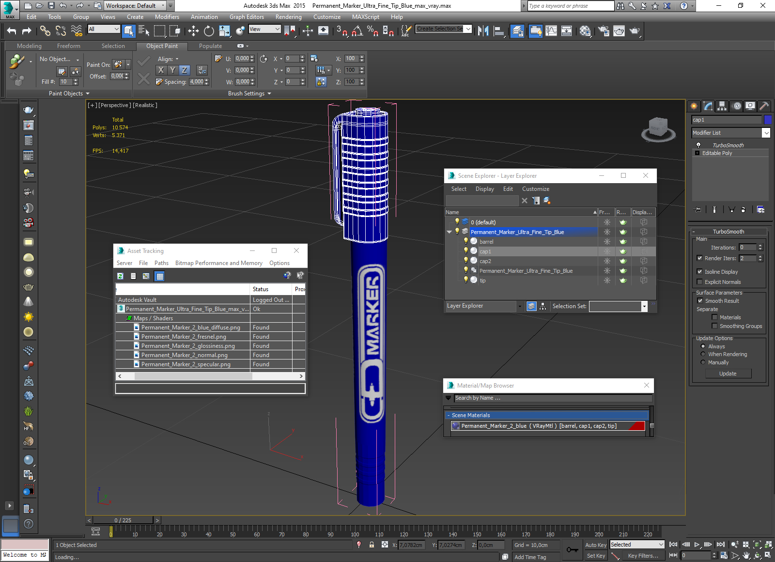
Task: Select the When Rendering update option
Action: click(x=703, y=354)
